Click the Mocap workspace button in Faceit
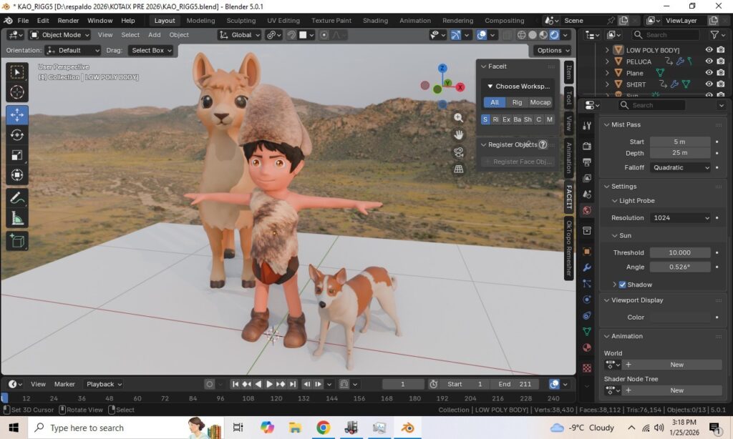This screenshot has height=439, width=733. point(540,102)
